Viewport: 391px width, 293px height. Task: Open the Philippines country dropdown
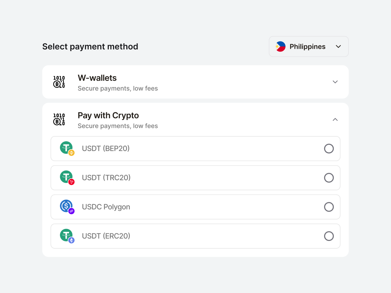[338, 46]
